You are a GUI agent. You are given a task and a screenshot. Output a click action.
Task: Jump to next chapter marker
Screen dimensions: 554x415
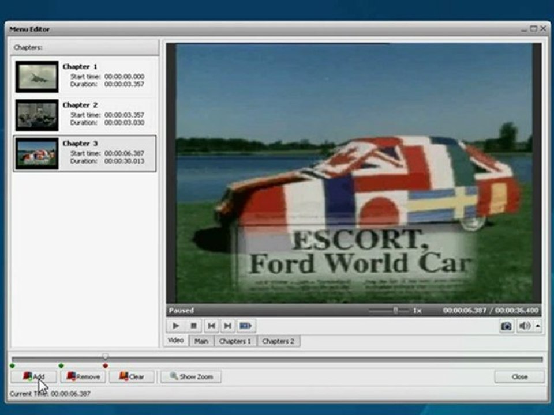pos(228,326)
